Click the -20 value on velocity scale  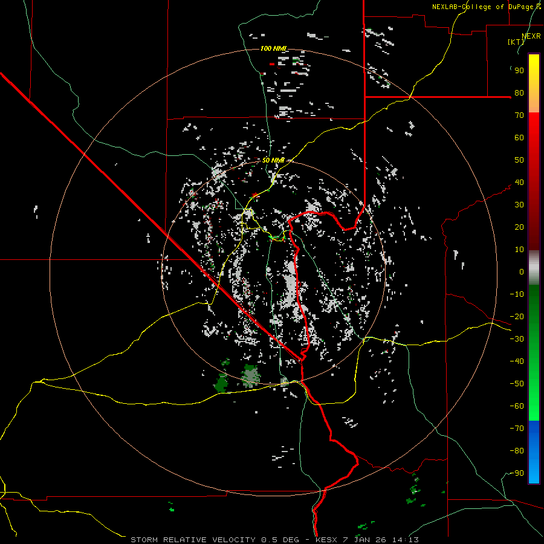click(517, 316)
